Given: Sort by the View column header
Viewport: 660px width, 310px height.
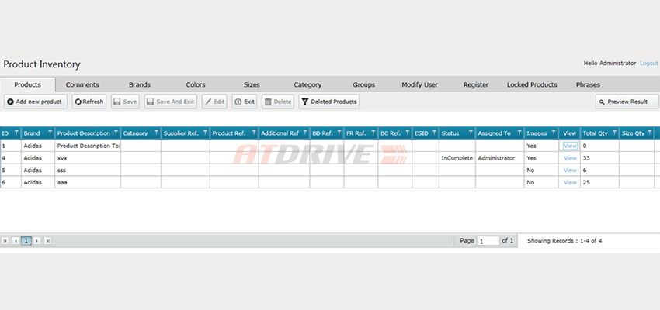Looking at the screenshot, I should (569, 133).
